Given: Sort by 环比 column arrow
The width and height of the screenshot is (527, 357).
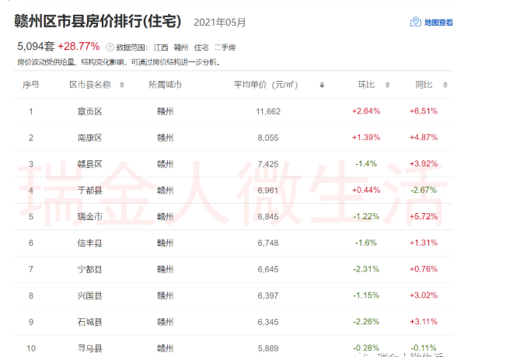Looking at the screenshot, I should pyautogui.click(x=388, y=85).
